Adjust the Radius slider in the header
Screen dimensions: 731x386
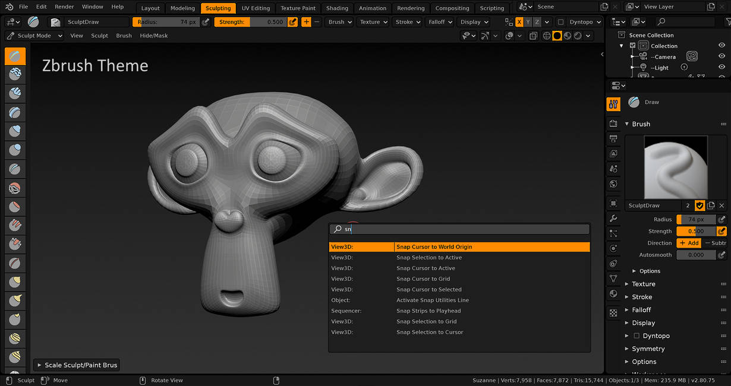(x=167, y=22)
